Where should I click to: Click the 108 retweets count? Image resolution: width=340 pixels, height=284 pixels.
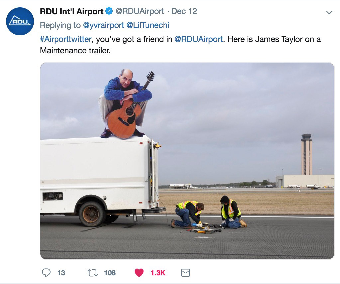pyautogui.click(x=110, y=273)
